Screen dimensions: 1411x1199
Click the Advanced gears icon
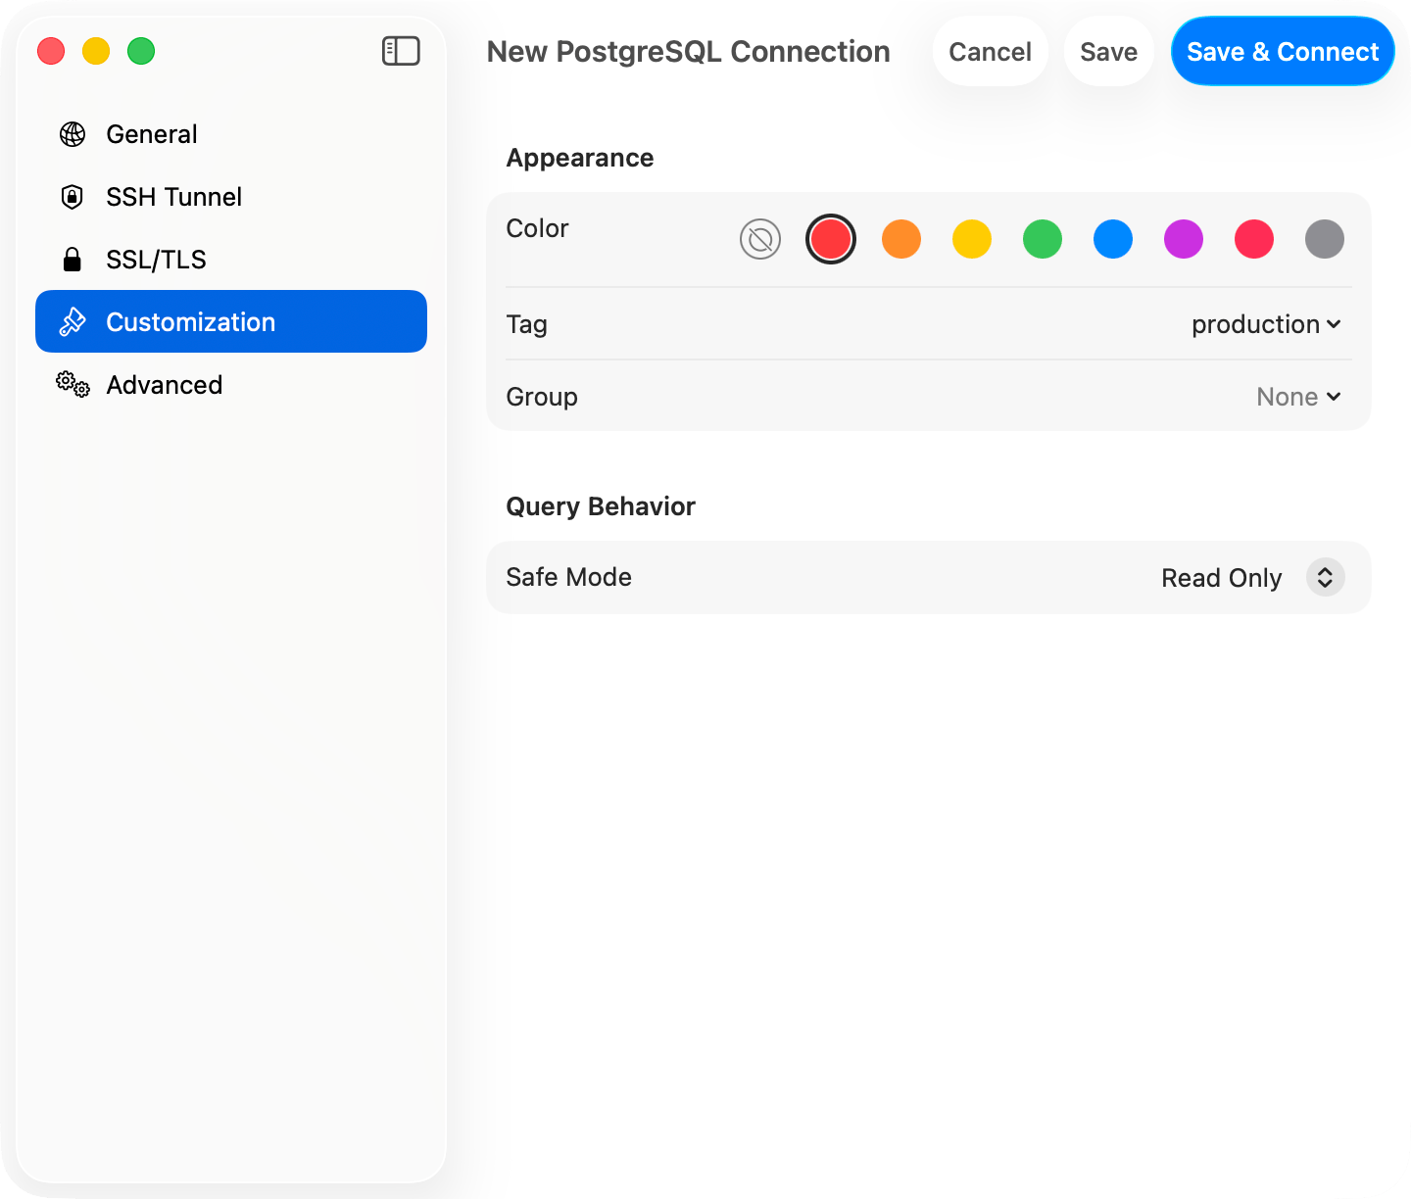tap(73, 384)
